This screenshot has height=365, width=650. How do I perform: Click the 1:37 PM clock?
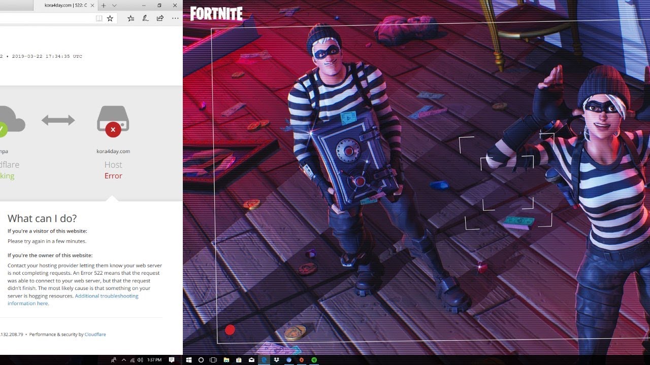click(154, 360)
